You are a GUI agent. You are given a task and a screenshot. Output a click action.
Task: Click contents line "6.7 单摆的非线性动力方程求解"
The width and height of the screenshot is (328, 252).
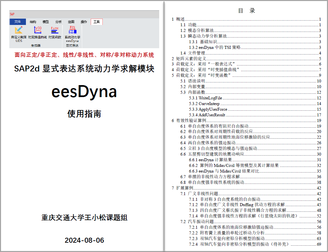[x=251, y=177]
